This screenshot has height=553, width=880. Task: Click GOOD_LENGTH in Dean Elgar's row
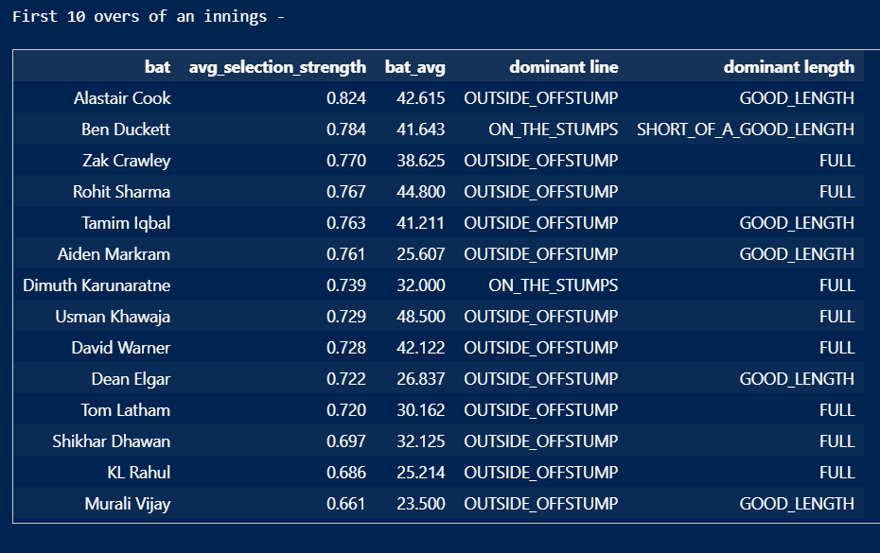point(797,379)
